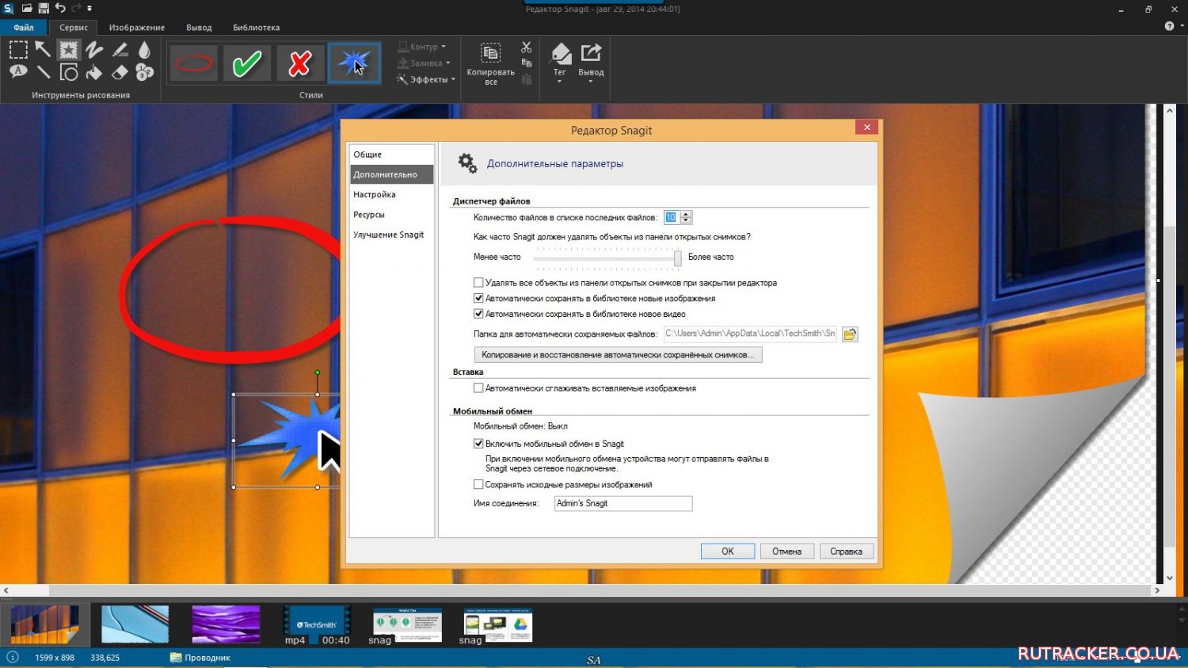This screenshot has height=668, width=1188.
Task: Uncheck auto-save new images to library
Action: pos(478,298)
